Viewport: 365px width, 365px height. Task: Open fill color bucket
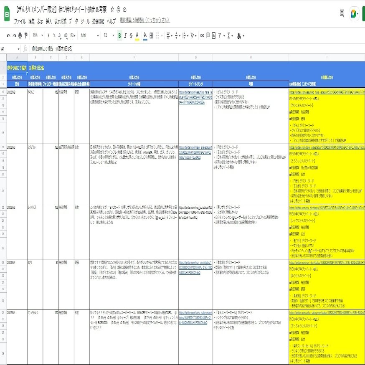[x=145, y=35]
